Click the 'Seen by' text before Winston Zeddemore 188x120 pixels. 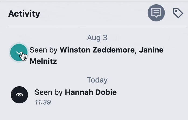(x=44, y=50)
